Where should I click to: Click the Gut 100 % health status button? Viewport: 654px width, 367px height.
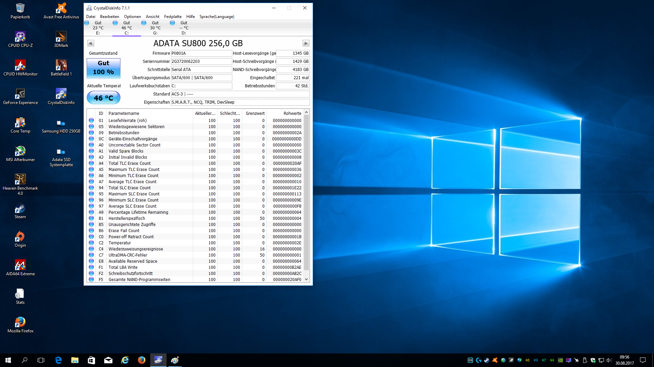(x=104, y=68)
